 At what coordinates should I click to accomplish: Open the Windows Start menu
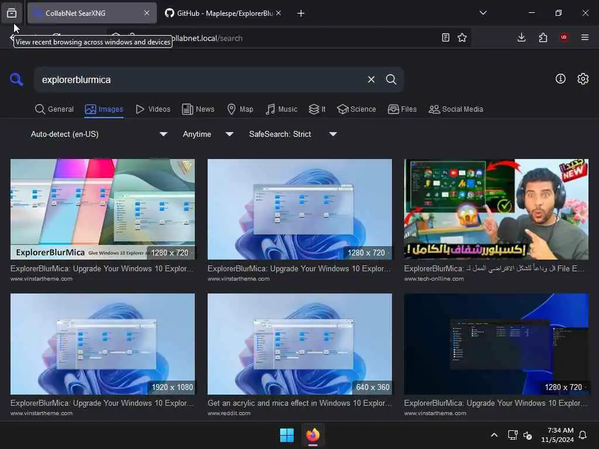point(287,435)
